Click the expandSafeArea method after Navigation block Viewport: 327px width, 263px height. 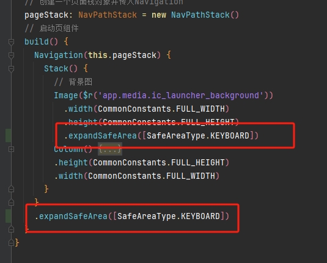click(x=73, y=216)
